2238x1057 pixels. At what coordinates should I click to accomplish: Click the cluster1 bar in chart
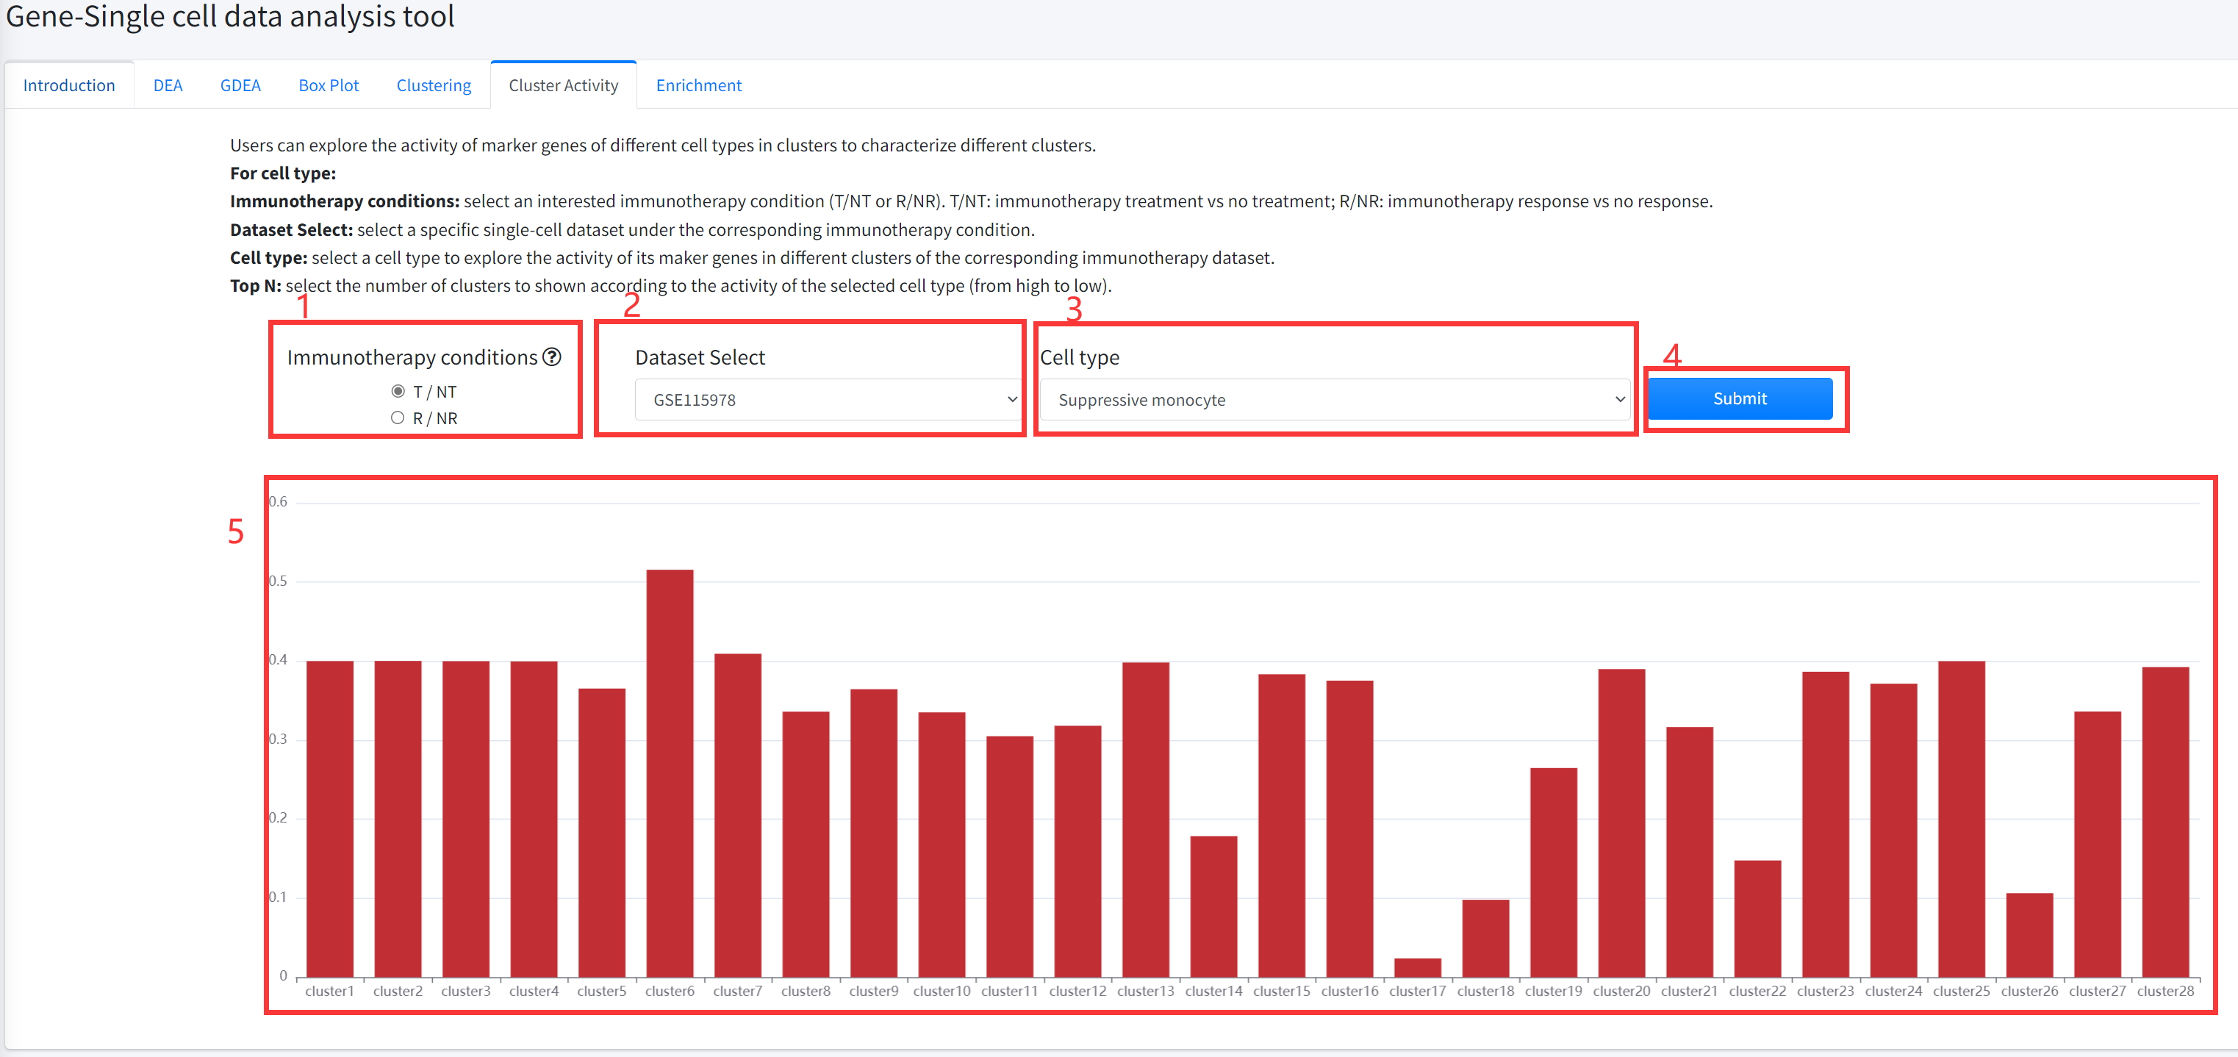pyautogui.click(x=330, y=818)
